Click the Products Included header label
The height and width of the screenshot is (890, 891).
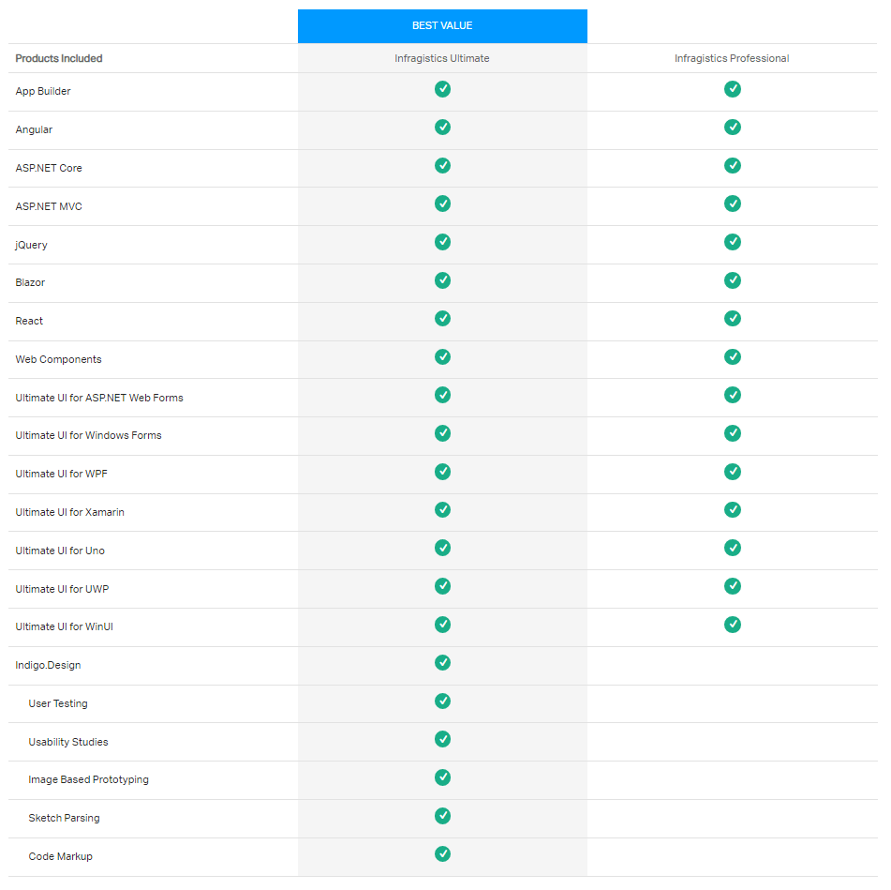(59, 58)
